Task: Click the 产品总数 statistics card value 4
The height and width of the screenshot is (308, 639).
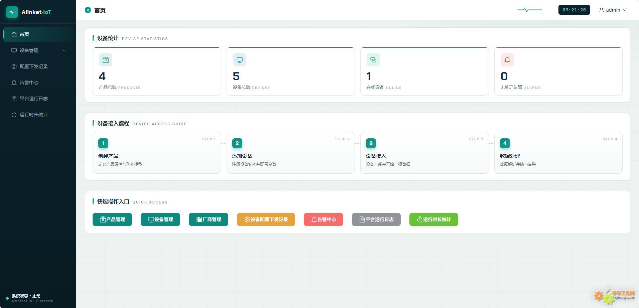Action: (102, 76)
